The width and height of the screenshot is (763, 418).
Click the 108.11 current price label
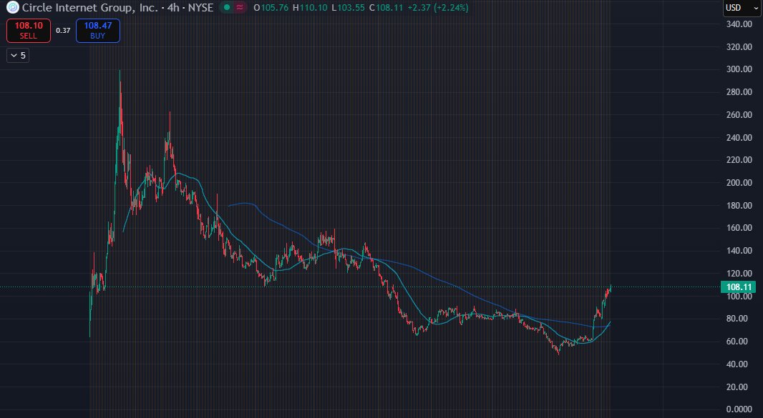(739, 287)
